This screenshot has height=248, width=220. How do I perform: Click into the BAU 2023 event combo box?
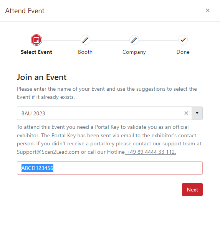104,113
